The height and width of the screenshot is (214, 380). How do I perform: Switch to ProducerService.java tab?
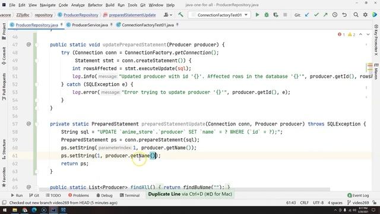tap(90, 25)
